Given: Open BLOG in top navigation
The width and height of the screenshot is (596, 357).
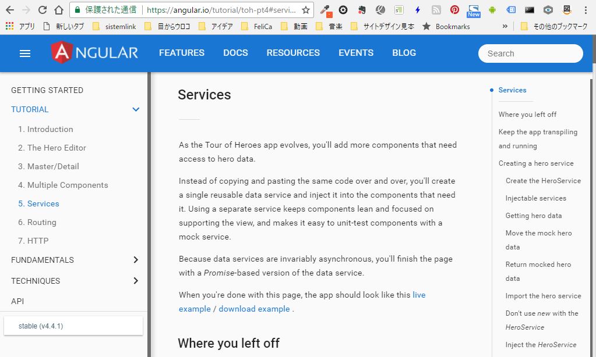Looking at the screenshot, I should [x=404, y=53].
